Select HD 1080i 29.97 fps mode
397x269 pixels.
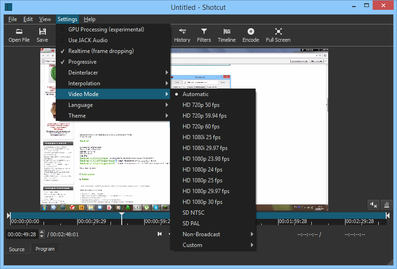pyautogui.click(x=213, y=148)
